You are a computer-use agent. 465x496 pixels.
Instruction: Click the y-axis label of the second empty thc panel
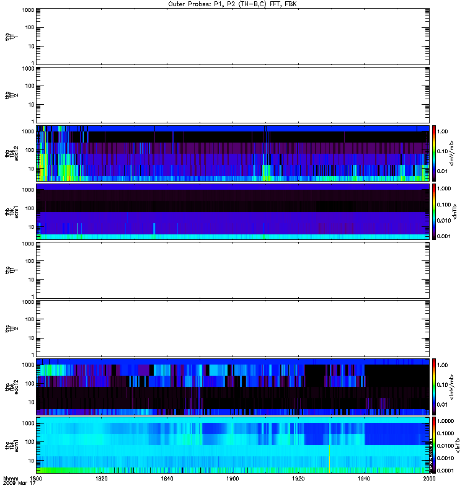coord(11,329)
